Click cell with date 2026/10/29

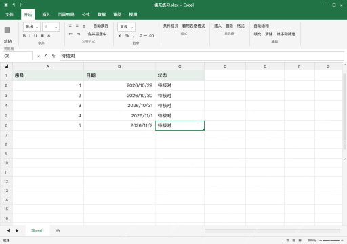tap(119, 85)
